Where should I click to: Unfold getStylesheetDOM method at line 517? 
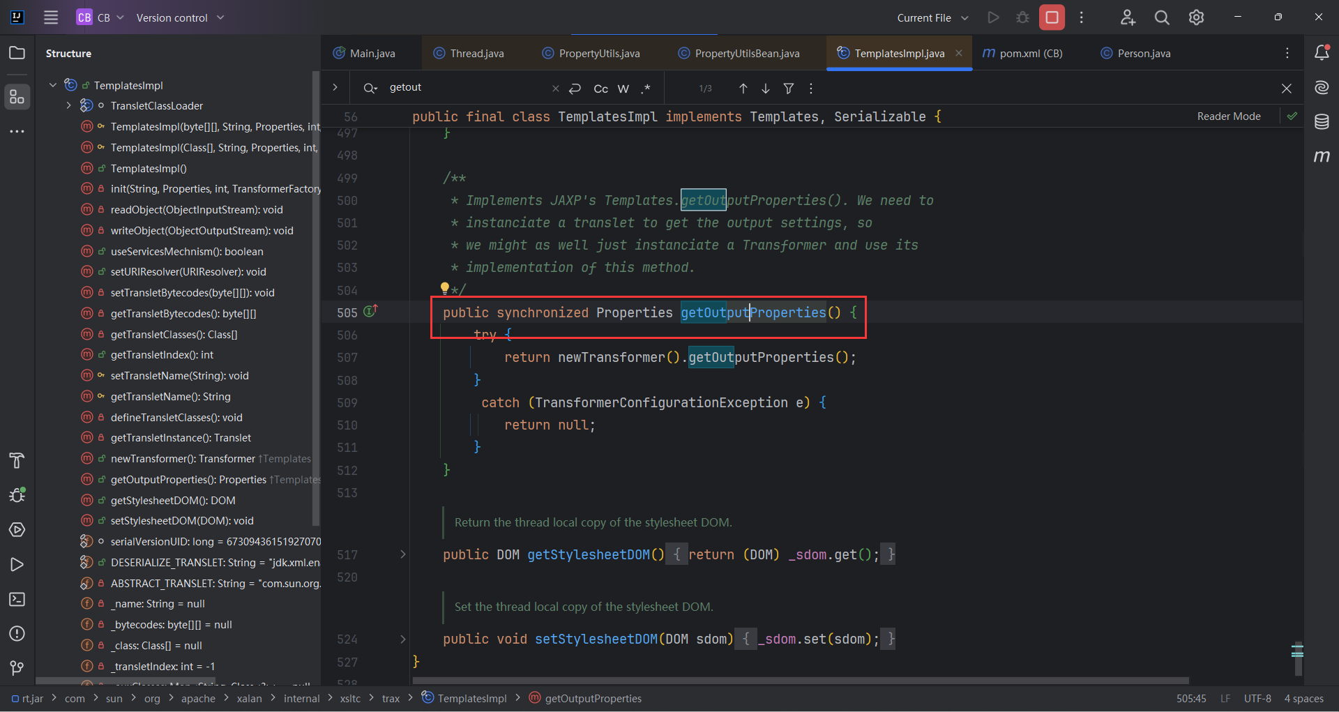click(402, 554)
